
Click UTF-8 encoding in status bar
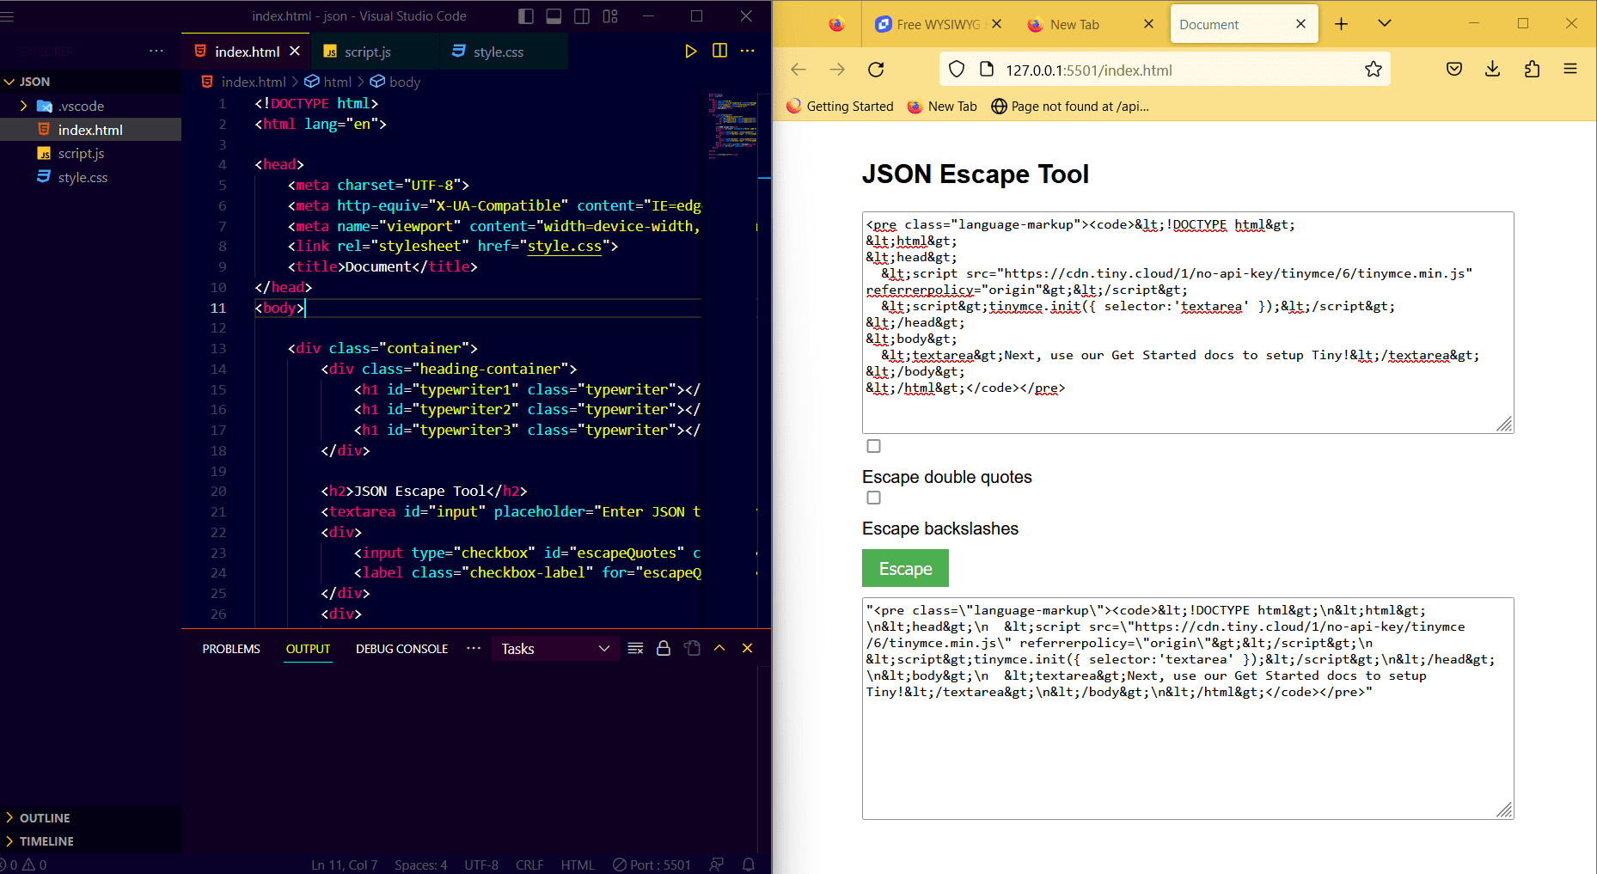pyautogui.click(x=481, y=865)
